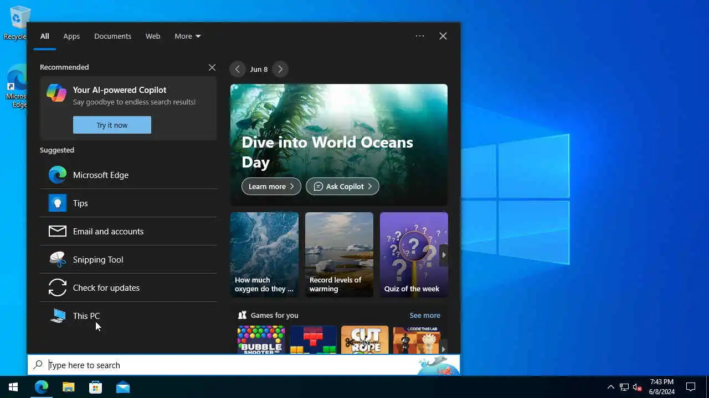709x398 pixels.
Task: Open Record levels of warming card
Action: tap(339, 255)
